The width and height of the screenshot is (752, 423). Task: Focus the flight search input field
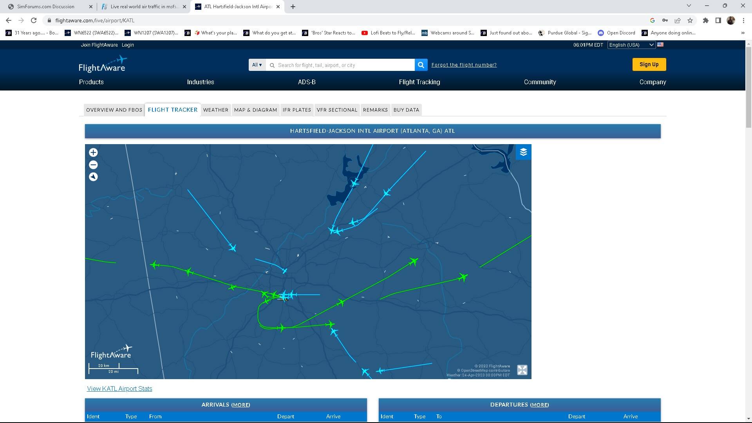(x=341, y=65)
